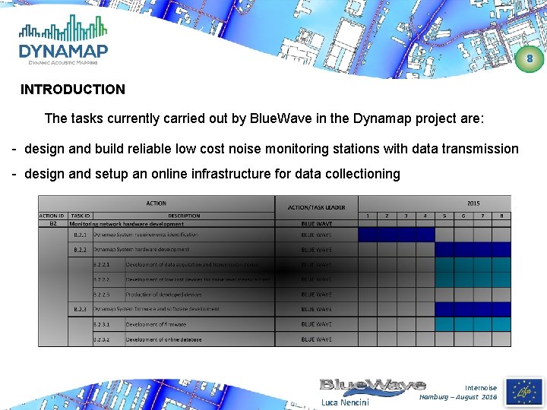The height and width of the screenshot is (410, 547).
Task: Click the dark blue Gantt bar in B.2.3 row
Action: (473, 309)
